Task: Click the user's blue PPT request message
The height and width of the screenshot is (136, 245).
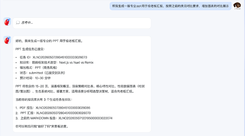Action: 170,6
